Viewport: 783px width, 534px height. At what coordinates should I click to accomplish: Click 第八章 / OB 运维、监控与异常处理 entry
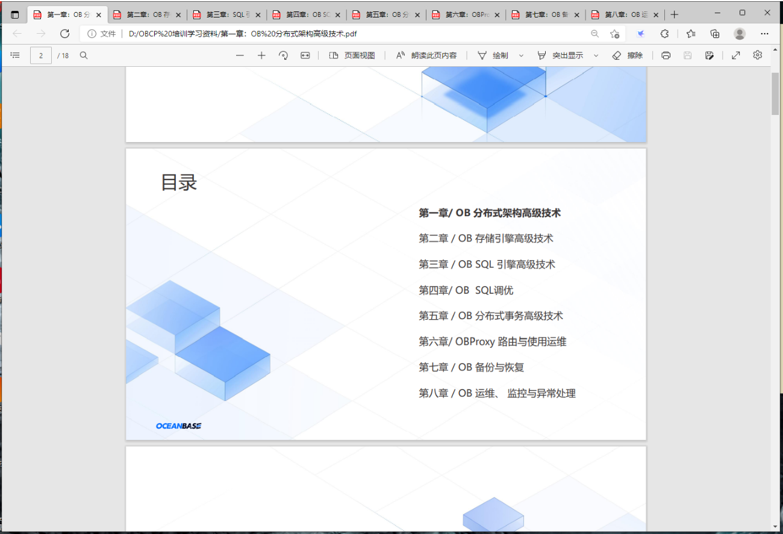click(x=498, y=393)
